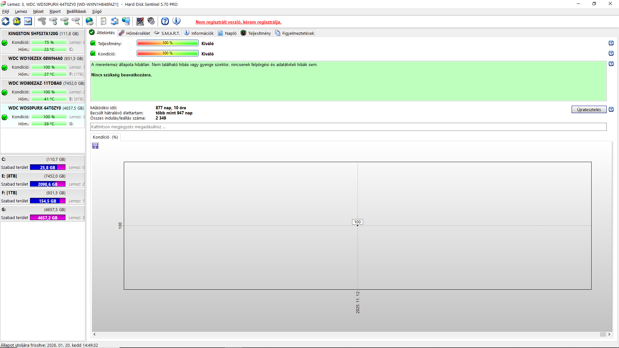Click the comment note input field

click(x=348, y=127)
